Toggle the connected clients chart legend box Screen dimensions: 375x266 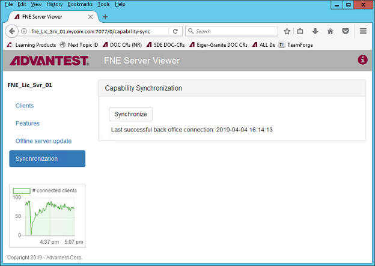[22, 191]
